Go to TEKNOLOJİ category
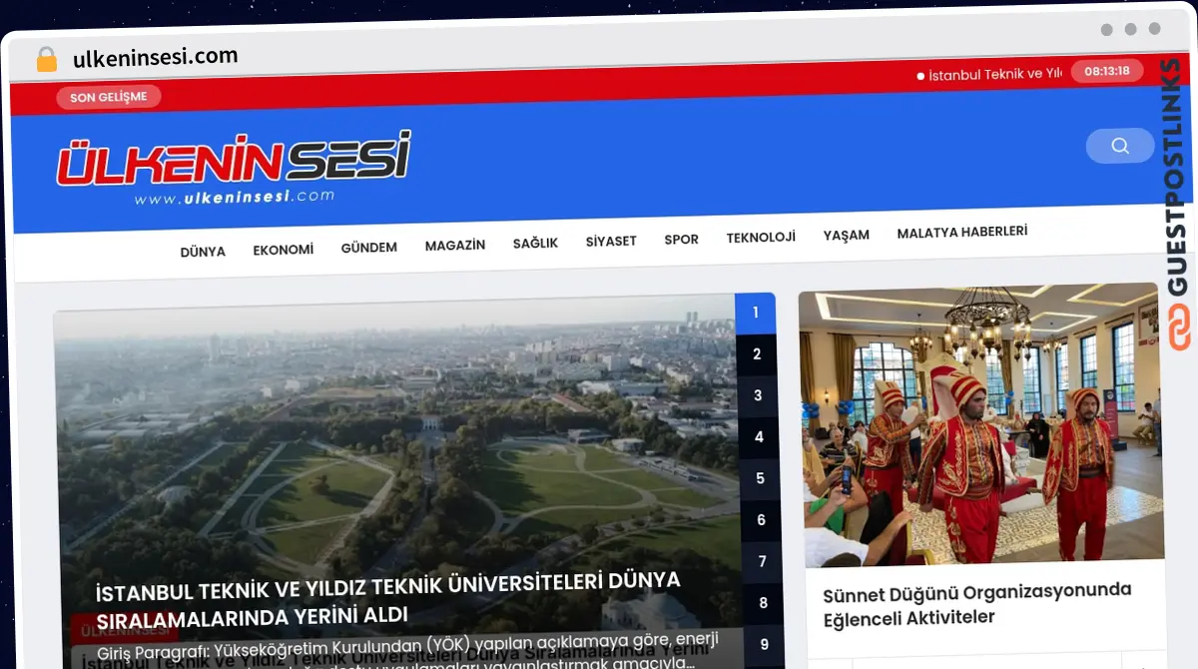The image size is (1198, 669). coord(761,238)
